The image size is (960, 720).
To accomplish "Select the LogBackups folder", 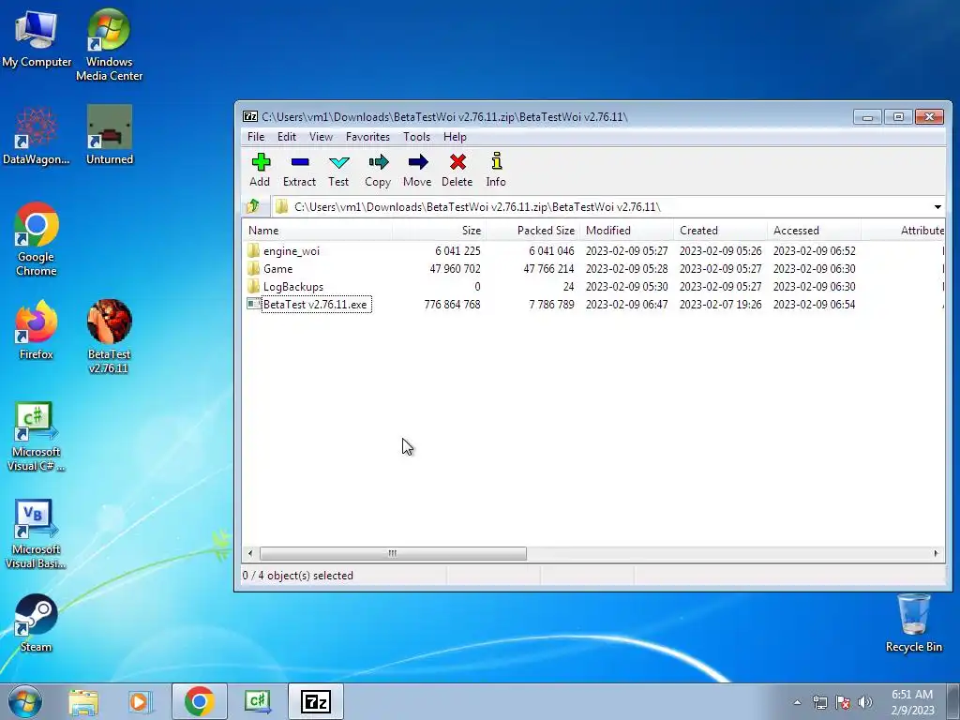I will click(292, 287).
